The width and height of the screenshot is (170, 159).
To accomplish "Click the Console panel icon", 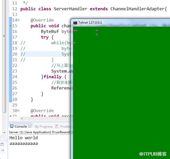I will [12, 126].
